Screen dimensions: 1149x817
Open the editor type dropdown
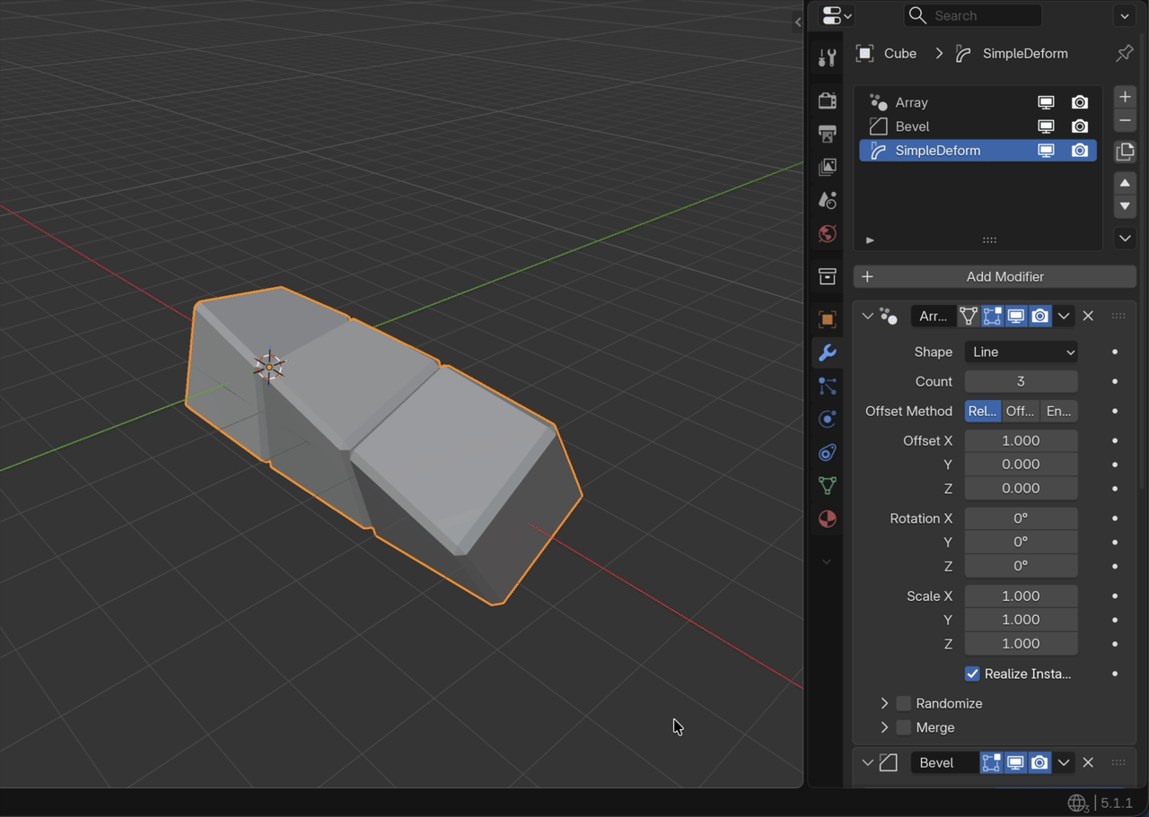(x=836, y=15)
